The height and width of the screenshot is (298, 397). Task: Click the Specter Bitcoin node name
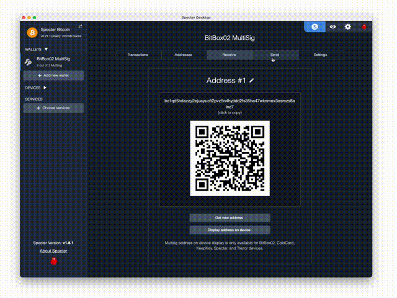pyautogui.click(x=55, y=30)
